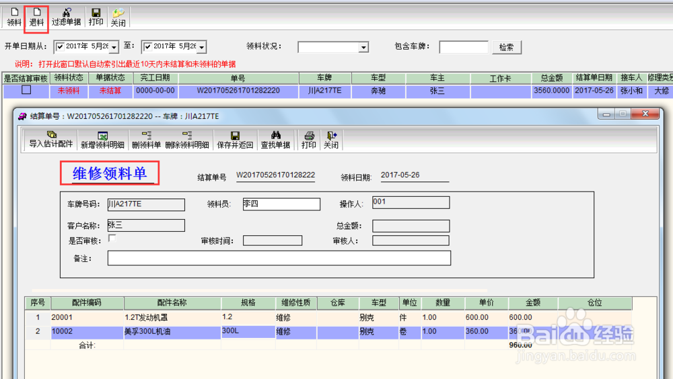Open the 过滤单据 filter tool
Viewport: 673px width, 379px height.
pyautogui.click(x=66, y=17)
